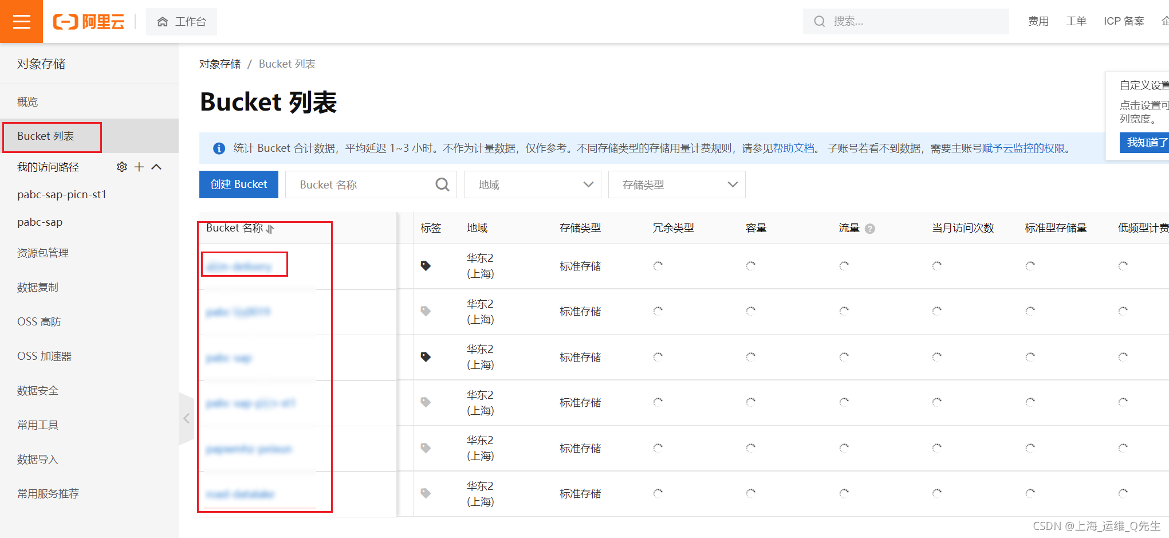
Task: Open the first bucket name link
Action: coord(239,266)
